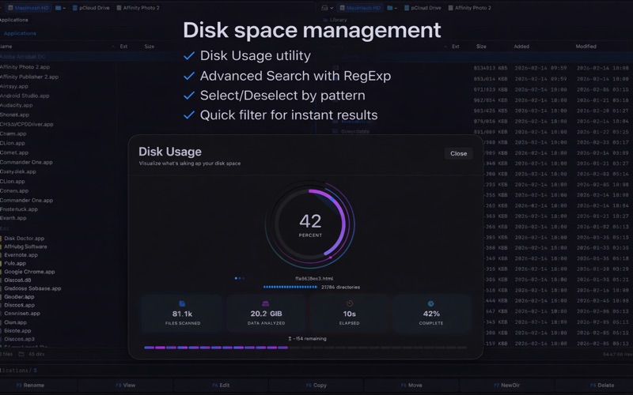Select Android Studio.app in file list

click(x=25, y=96)
